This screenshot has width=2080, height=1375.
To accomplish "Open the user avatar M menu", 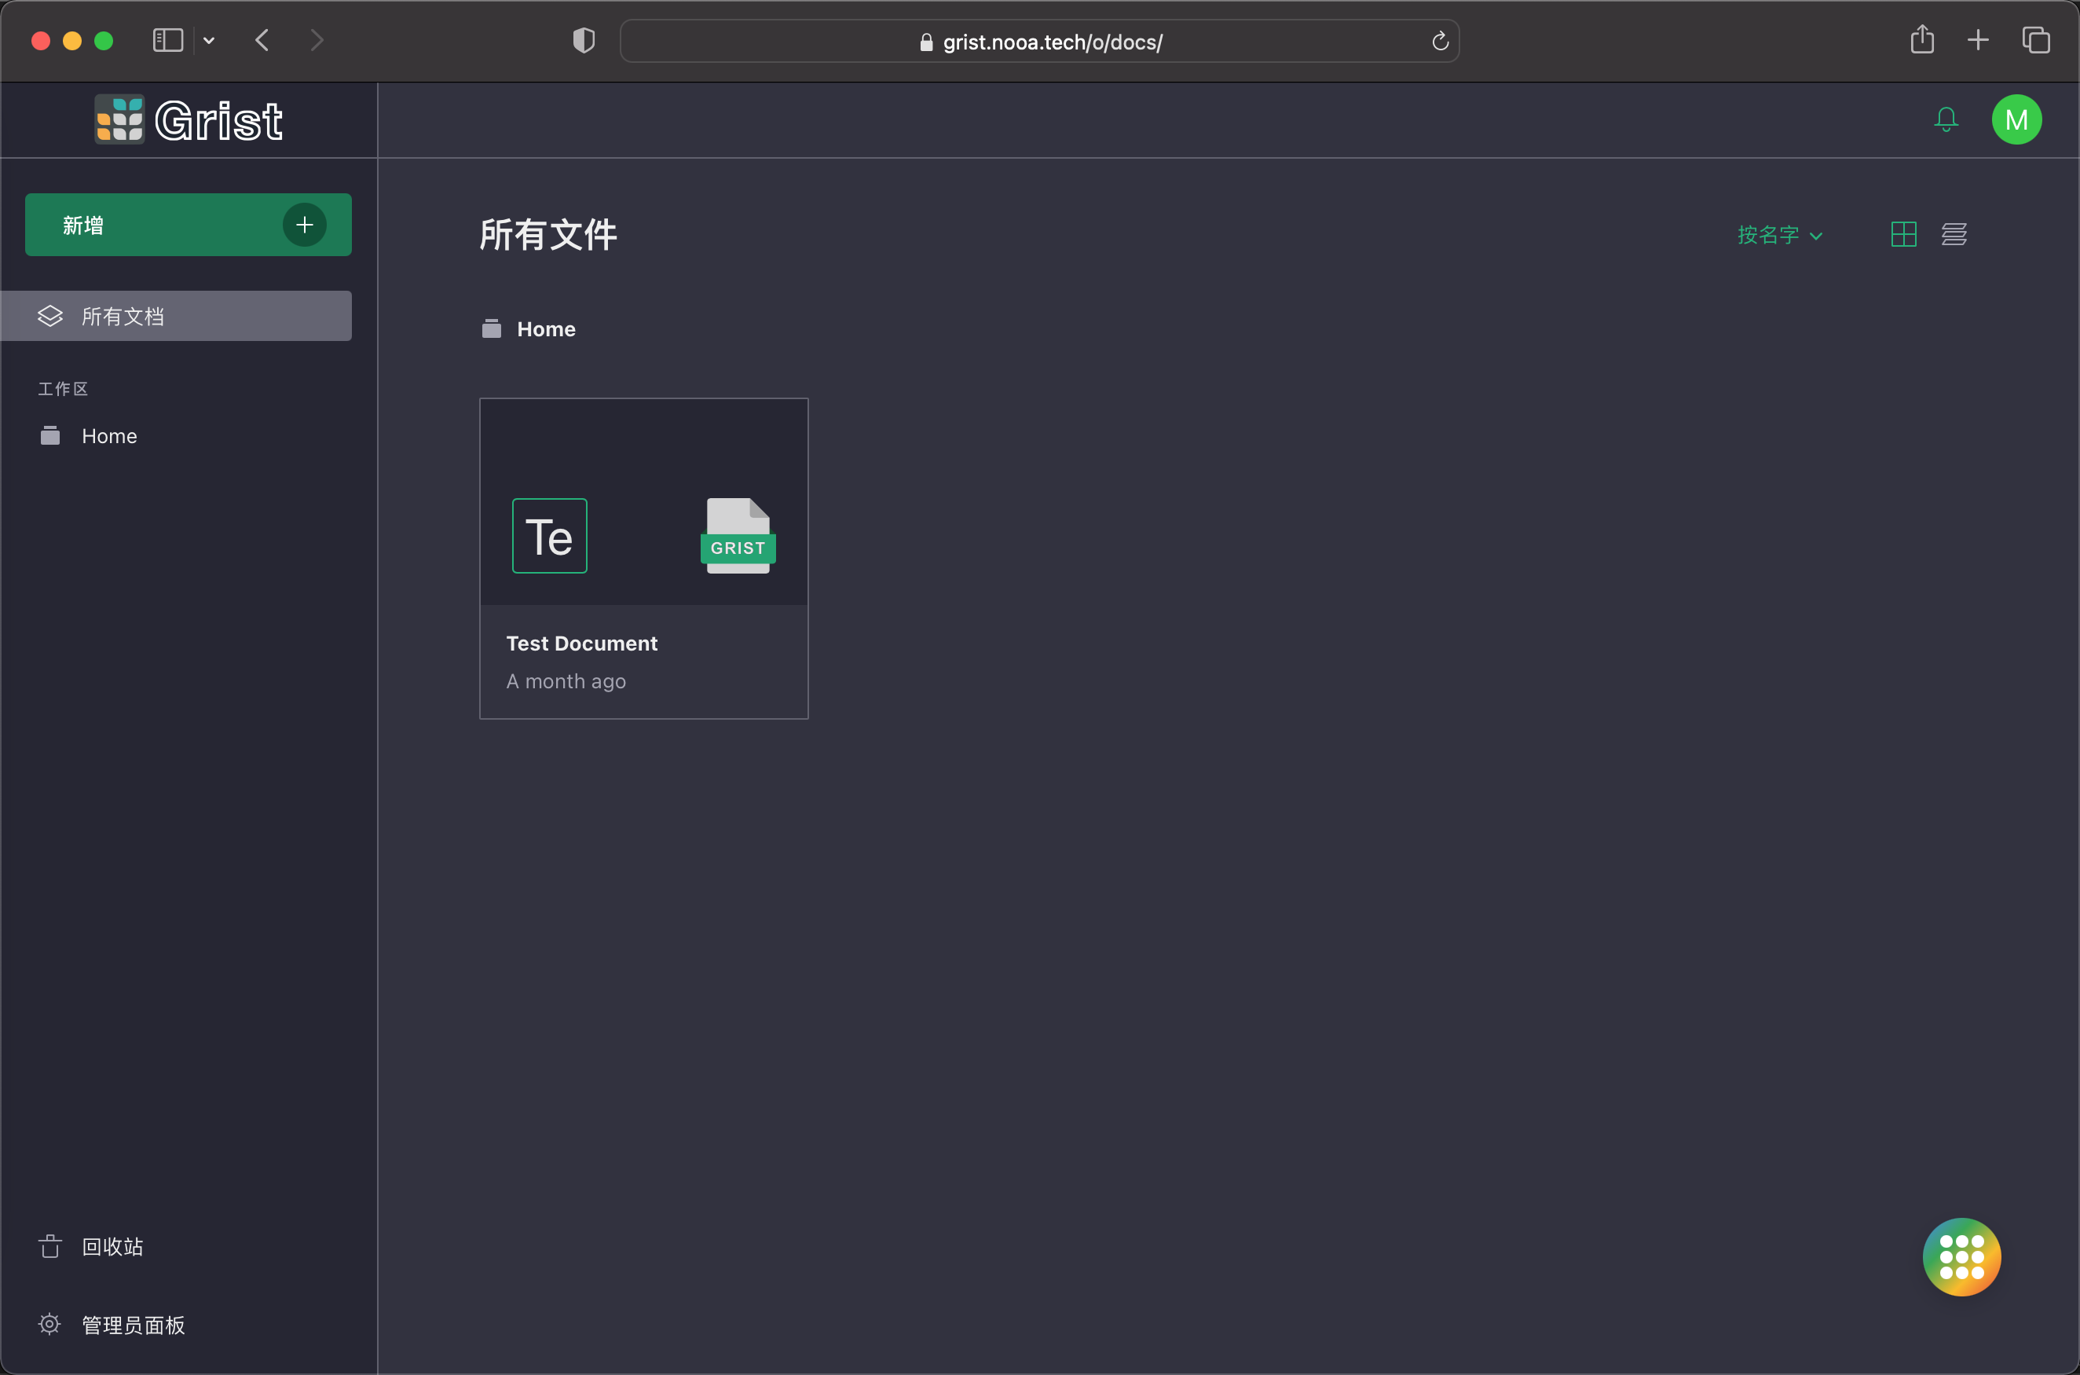I will tap(2016, 119).
